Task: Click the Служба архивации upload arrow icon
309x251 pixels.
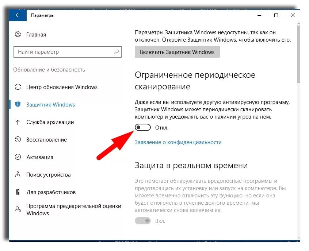Action: coord(18,122)
